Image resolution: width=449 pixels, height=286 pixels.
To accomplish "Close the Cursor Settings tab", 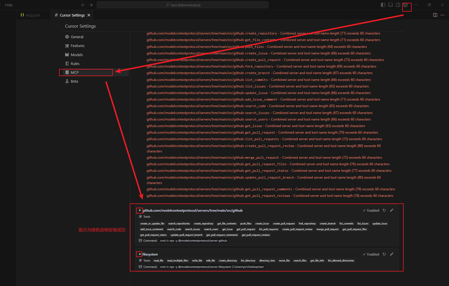I will tap(89, 15).
